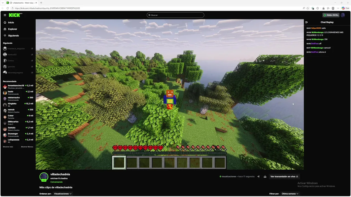351x197 pixels.
Task: Close the villadechadnia browser tab
Action: pyautogui.click(x=36, y=3)
